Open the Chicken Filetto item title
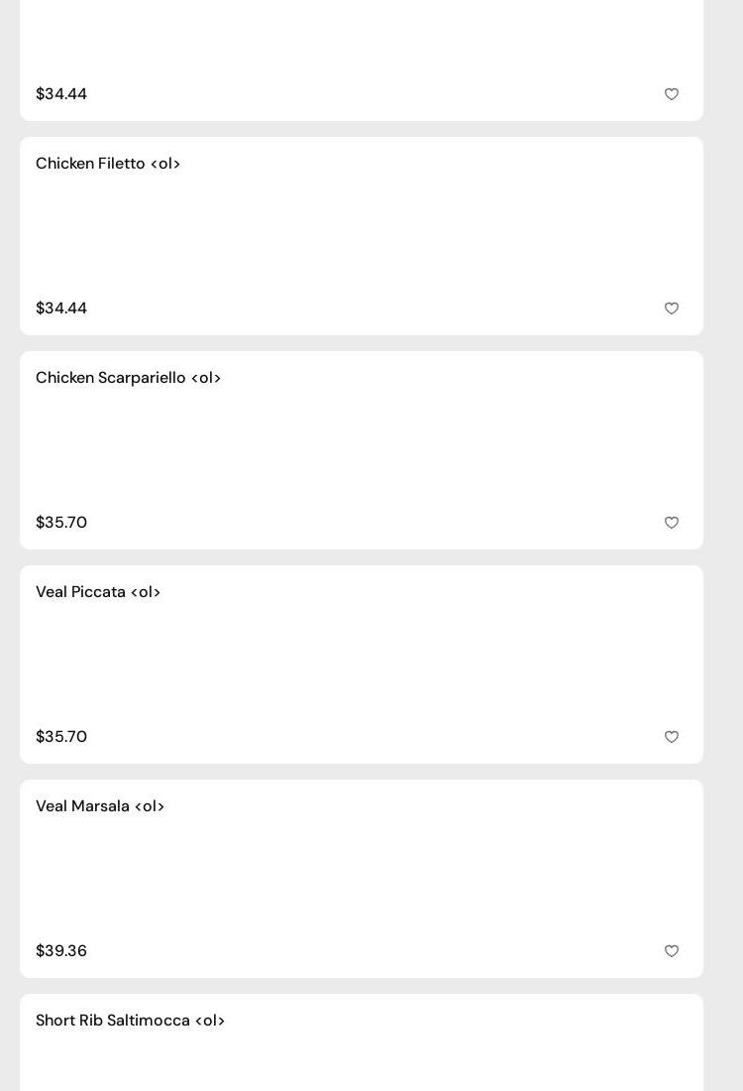Image resolution: width=743 pixels, height=1091 pixels. click(108, 164)
